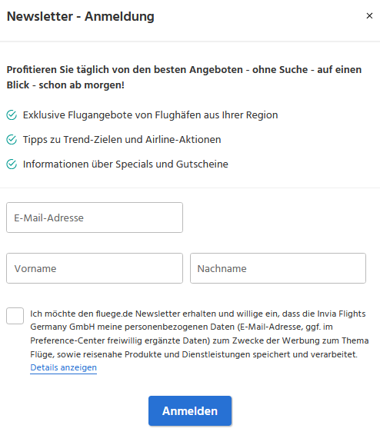Click the Blick - schon ab morgen! line
The image size is (380, 435).
click(65, 85)
